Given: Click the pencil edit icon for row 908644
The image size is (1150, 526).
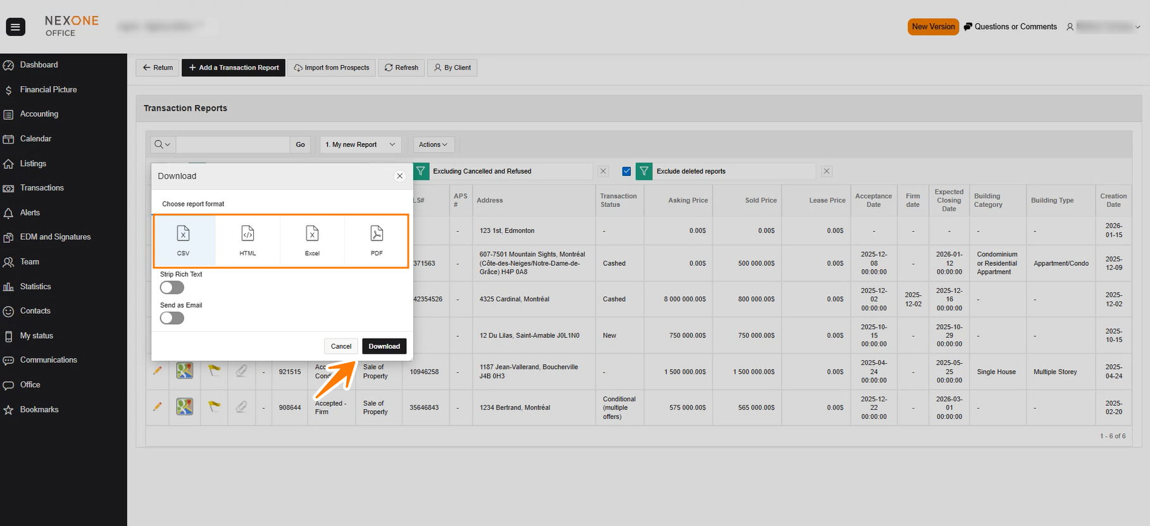Looking at the screenshot, I should (x=158, y=407).
